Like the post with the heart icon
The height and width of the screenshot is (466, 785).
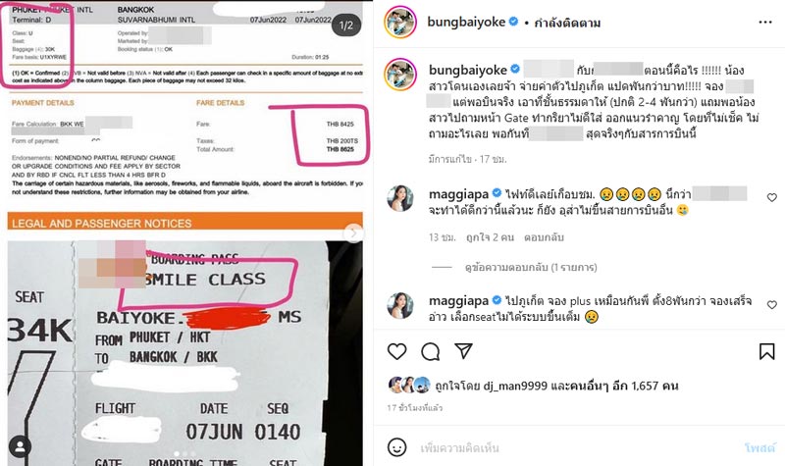pyautogui.click(x=397, y=351)
